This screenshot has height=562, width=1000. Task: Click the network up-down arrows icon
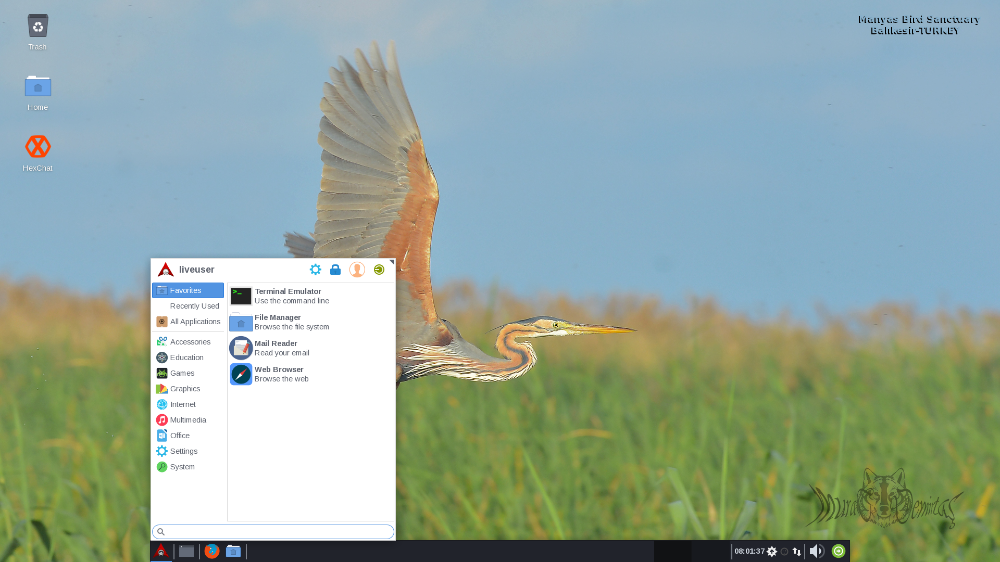(797, 552)
